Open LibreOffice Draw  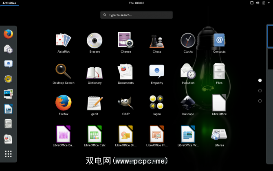[x=126, y=136]
